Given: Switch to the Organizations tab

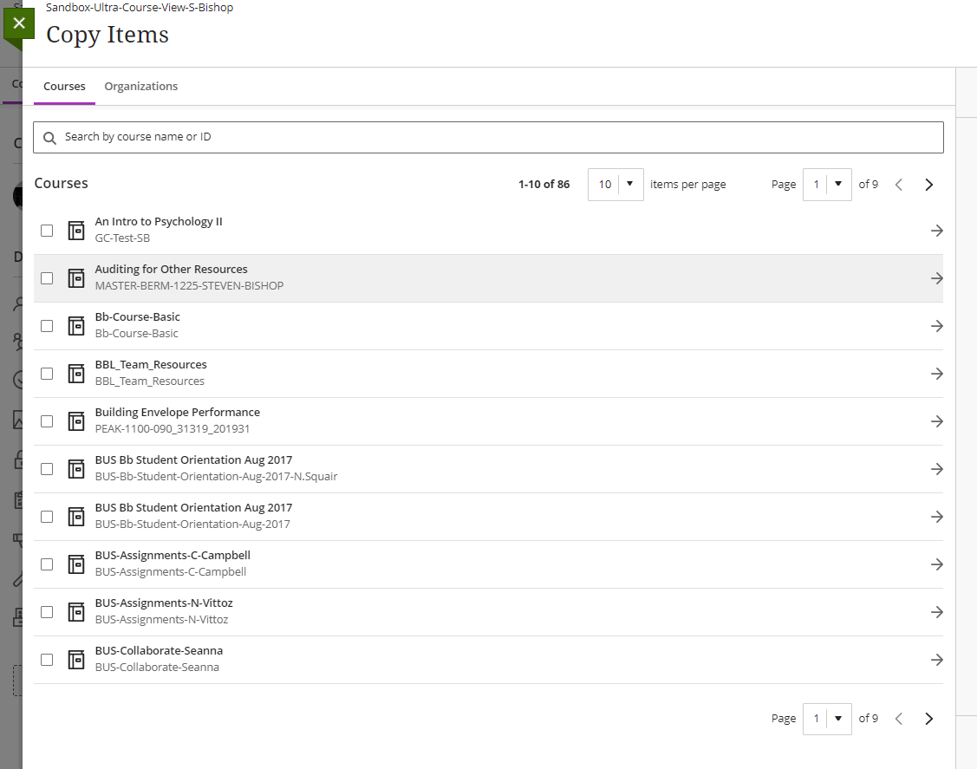Looking at the screenshot, I should (x=140, y=86).
